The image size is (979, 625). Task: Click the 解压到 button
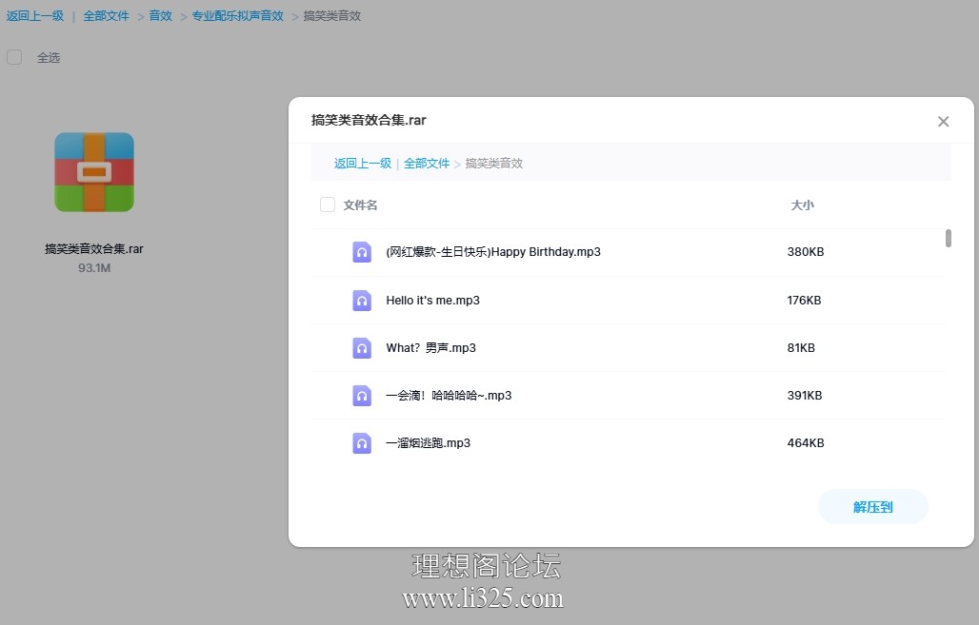pyautogui.click(x=873, y=507)
